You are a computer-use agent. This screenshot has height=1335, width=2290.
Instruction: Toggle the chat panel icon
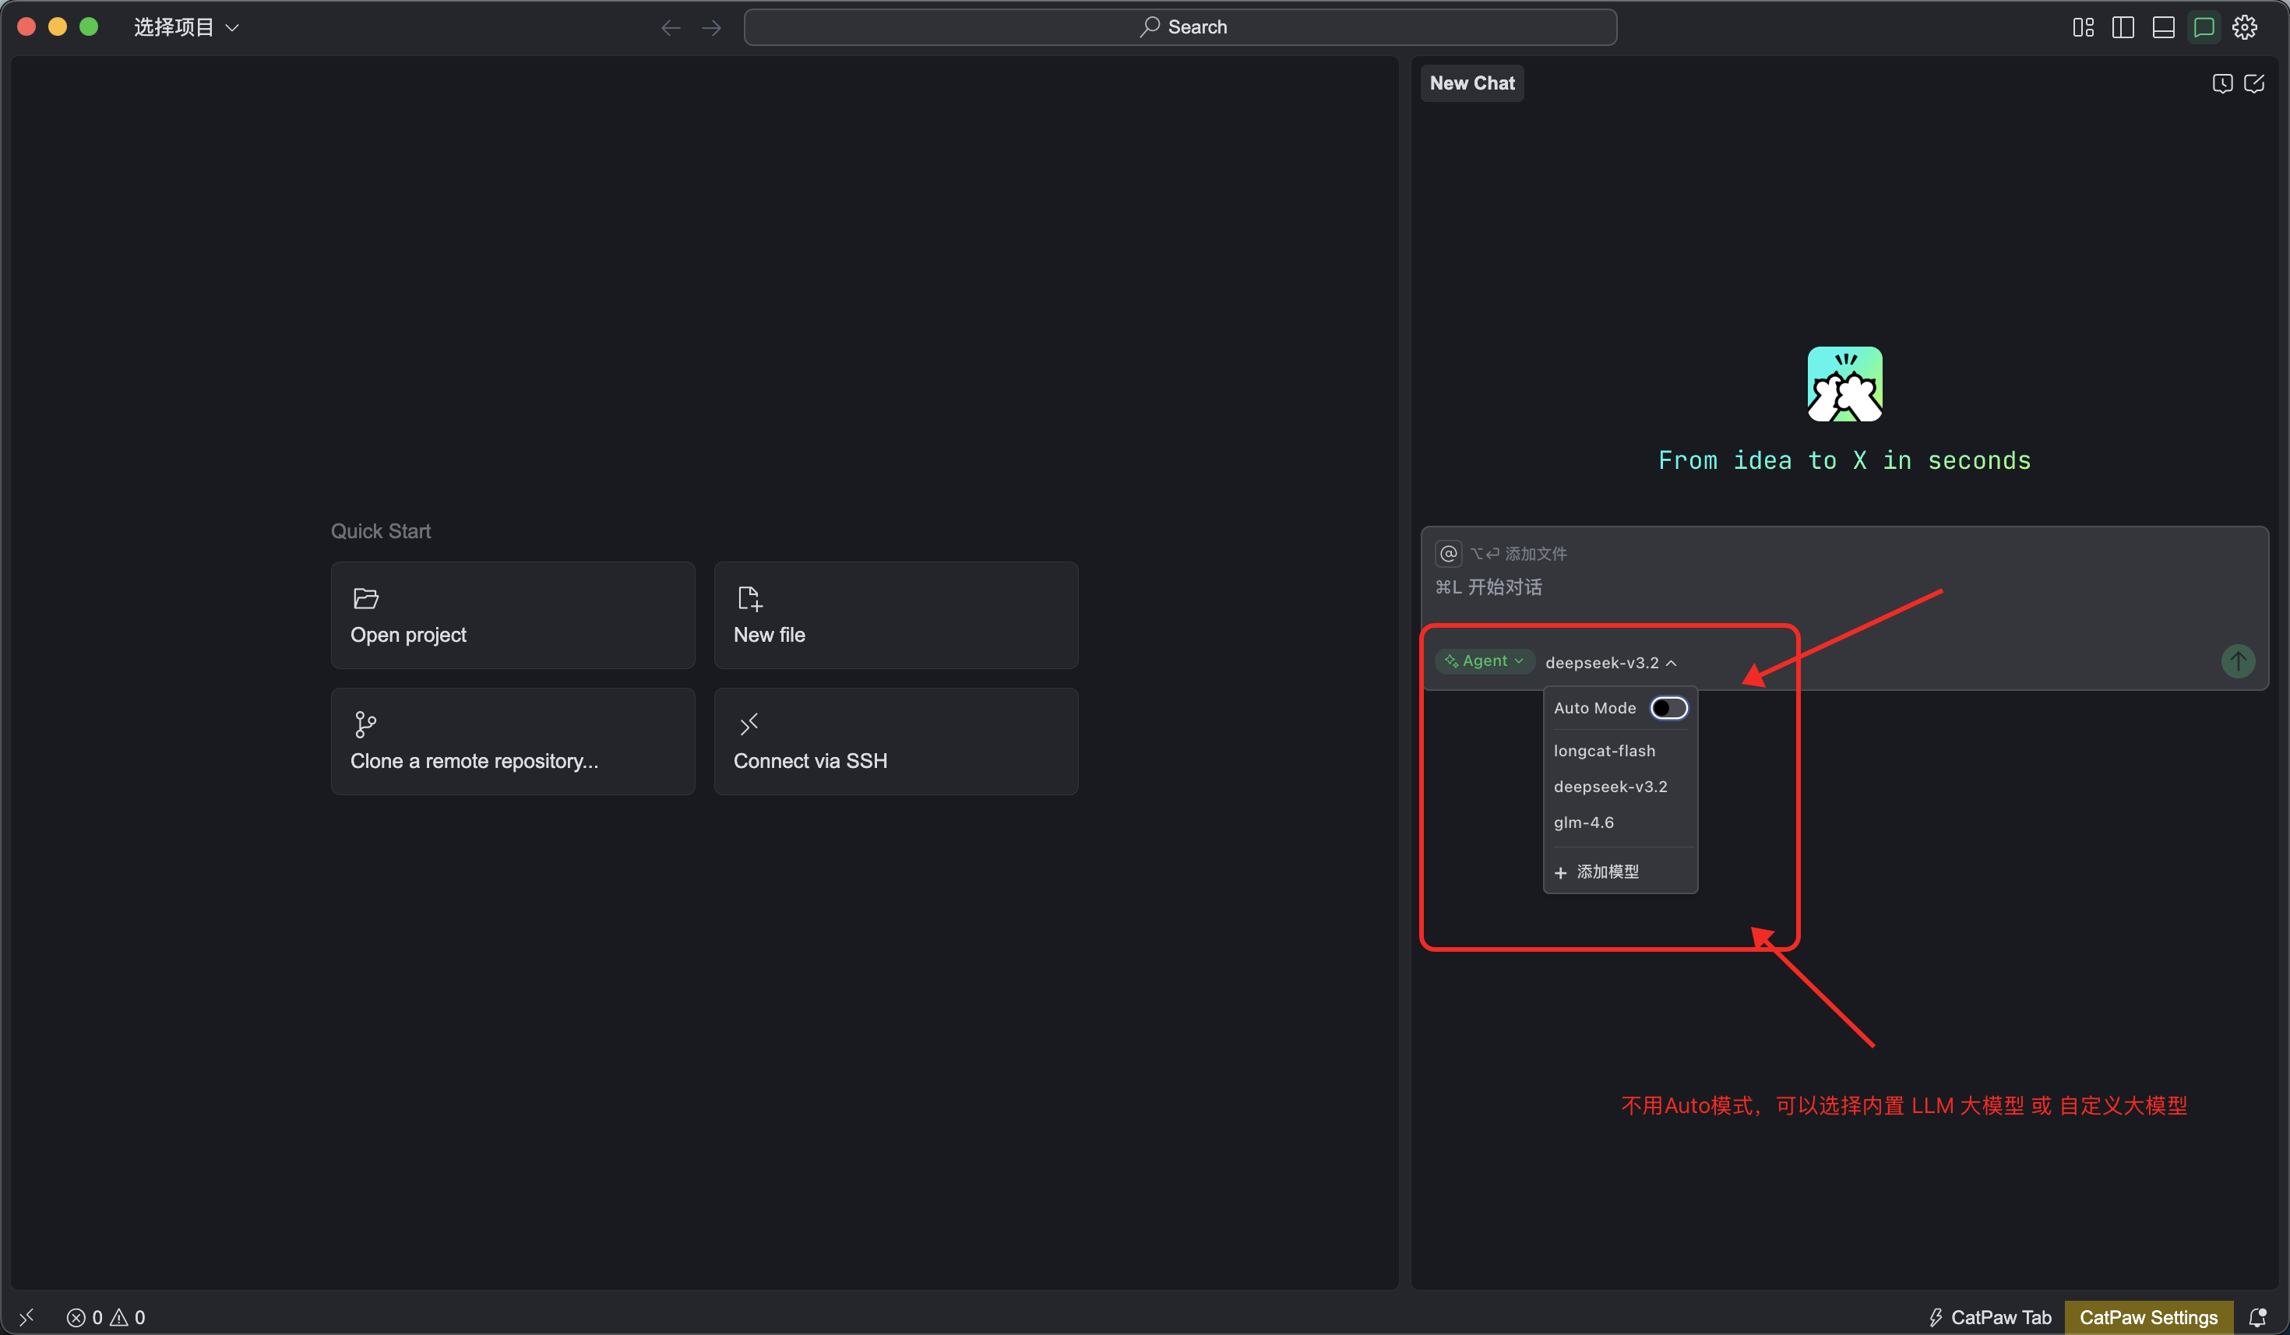(2204, 27)
